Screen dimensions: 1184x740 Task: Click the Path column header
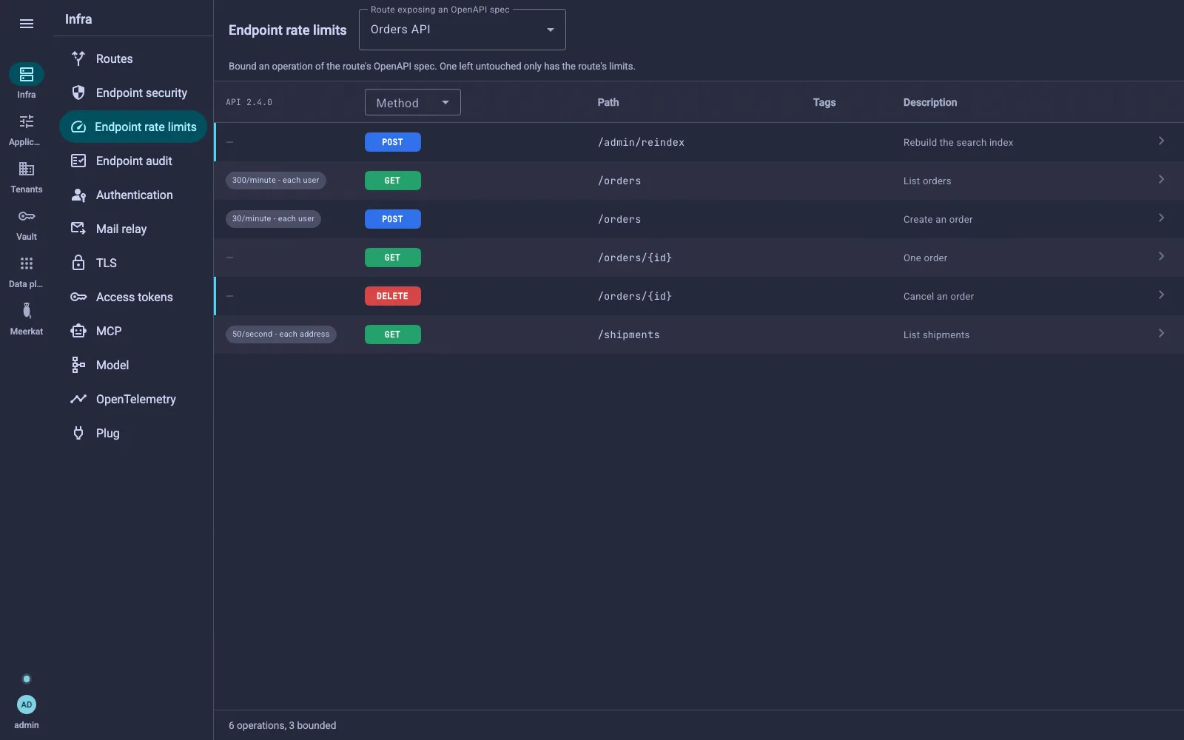608,102
